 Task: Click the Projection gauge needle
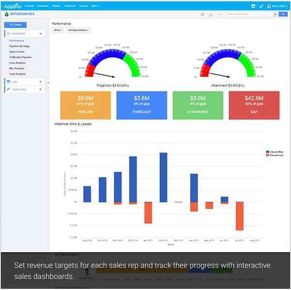pos(103,75)
